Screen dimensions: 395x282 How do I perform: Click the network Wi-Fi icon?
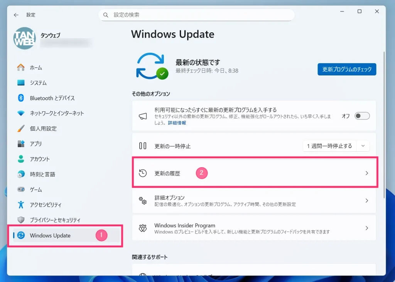coord(21,113)
